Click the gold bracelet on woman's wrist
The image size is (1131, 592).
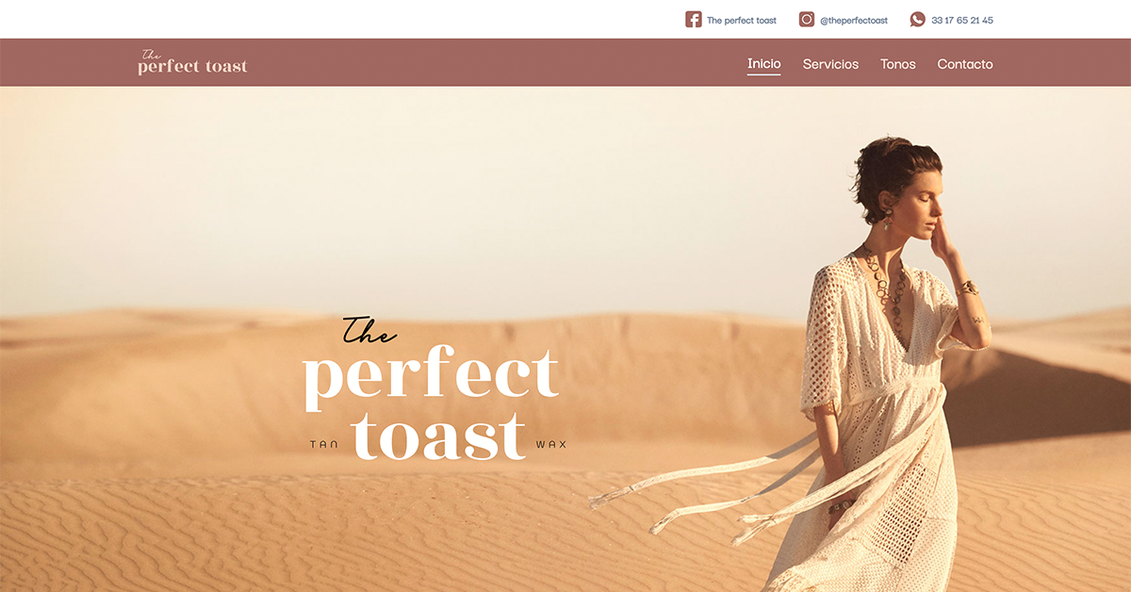pos(968,288)
